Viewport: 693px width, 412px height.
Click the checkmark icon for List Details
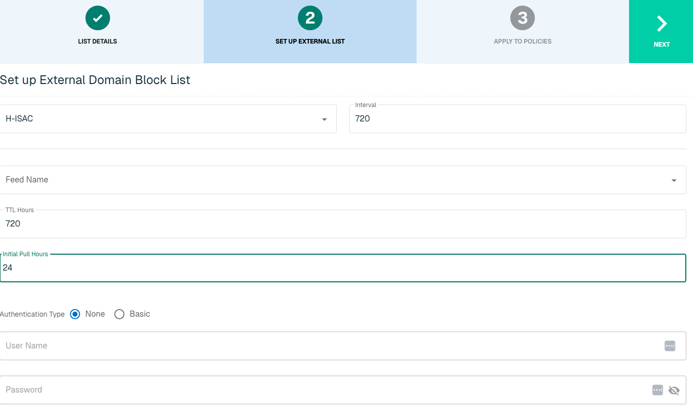point(98,18)
